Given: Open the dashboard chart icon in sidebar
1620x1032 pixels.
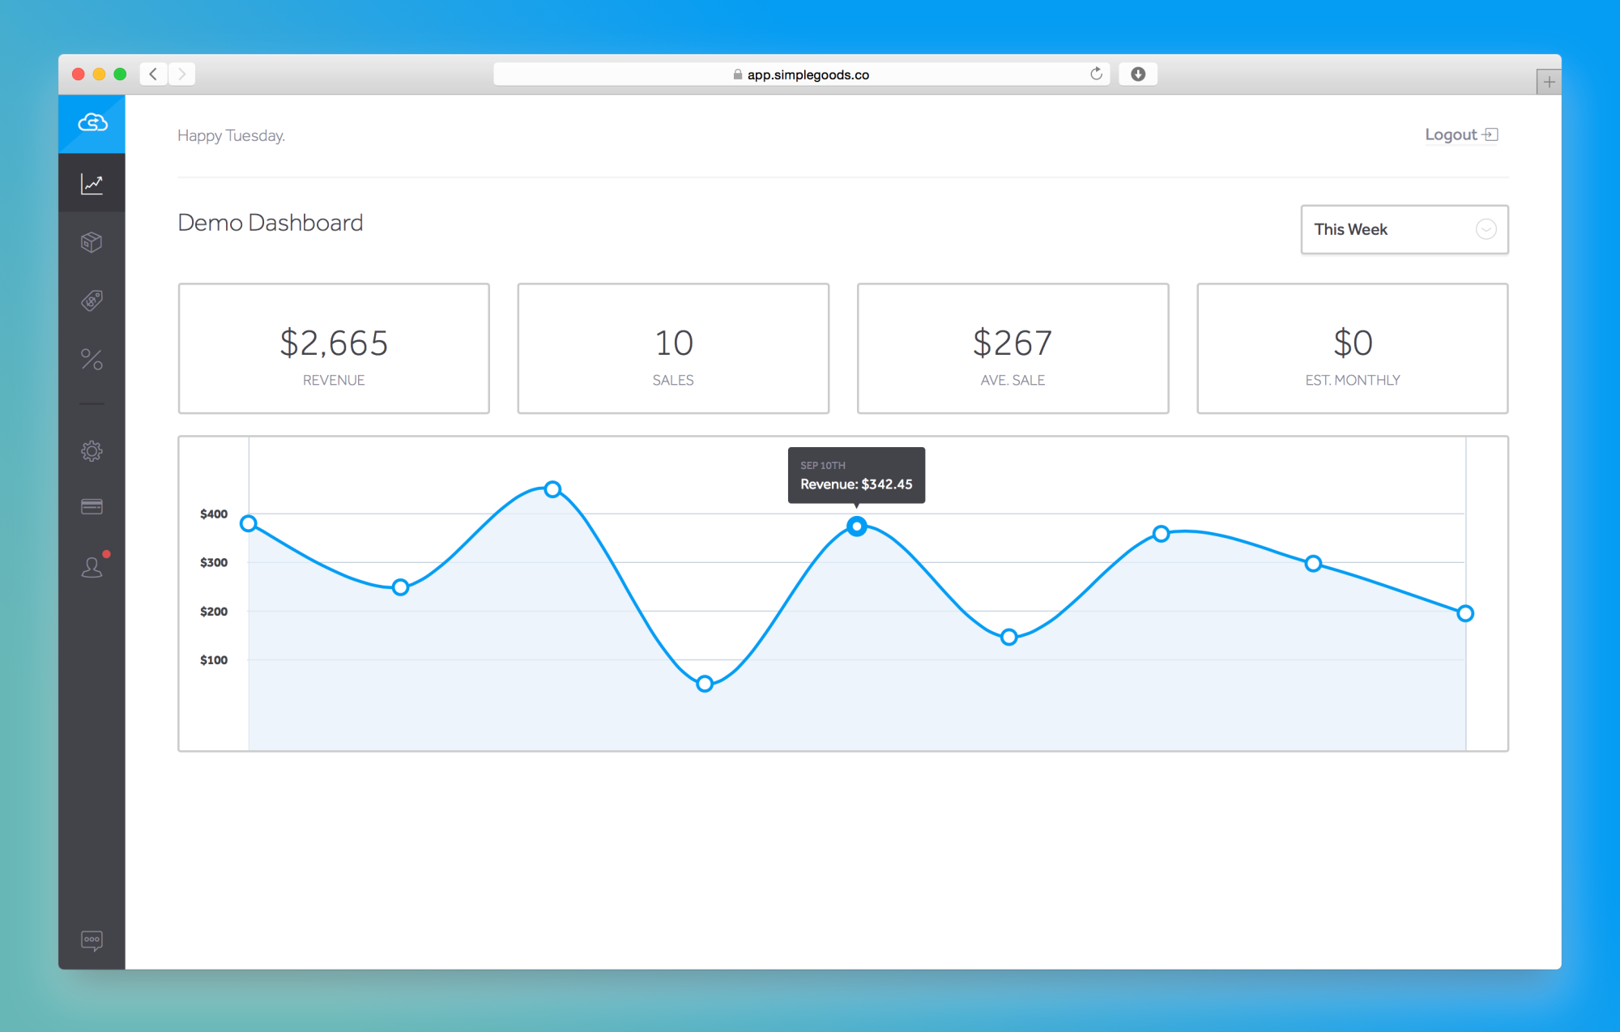Looking at the screenshot, I should click(92, 184).
